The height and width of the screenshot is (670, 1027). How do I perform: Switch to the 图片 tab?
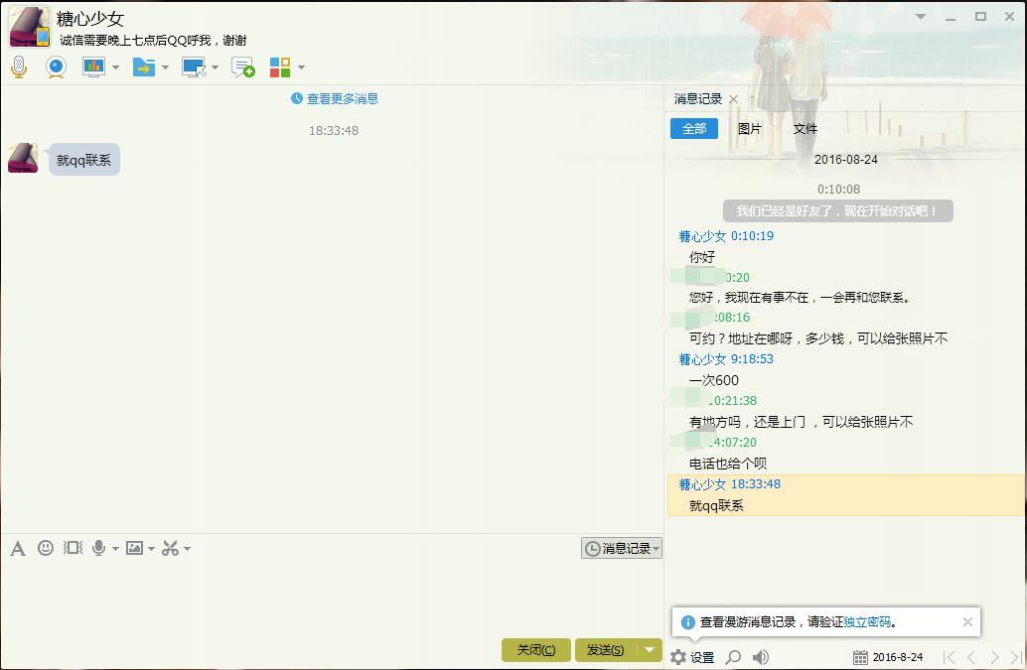749,129
